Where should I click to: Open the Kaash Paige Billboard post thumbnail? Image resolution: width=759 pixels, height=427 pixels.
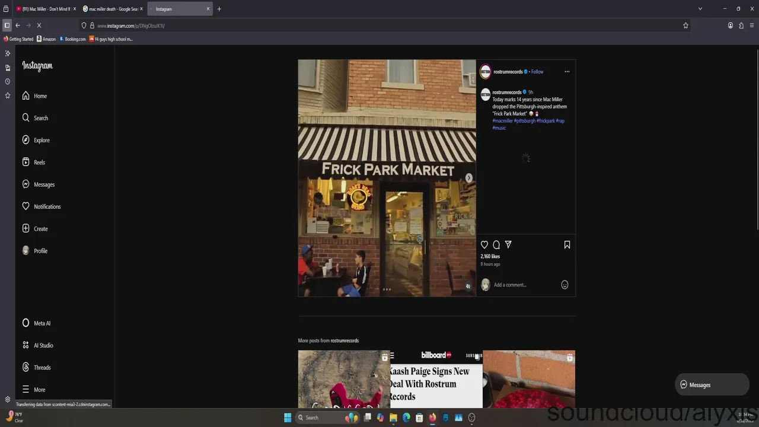(436, 379)
